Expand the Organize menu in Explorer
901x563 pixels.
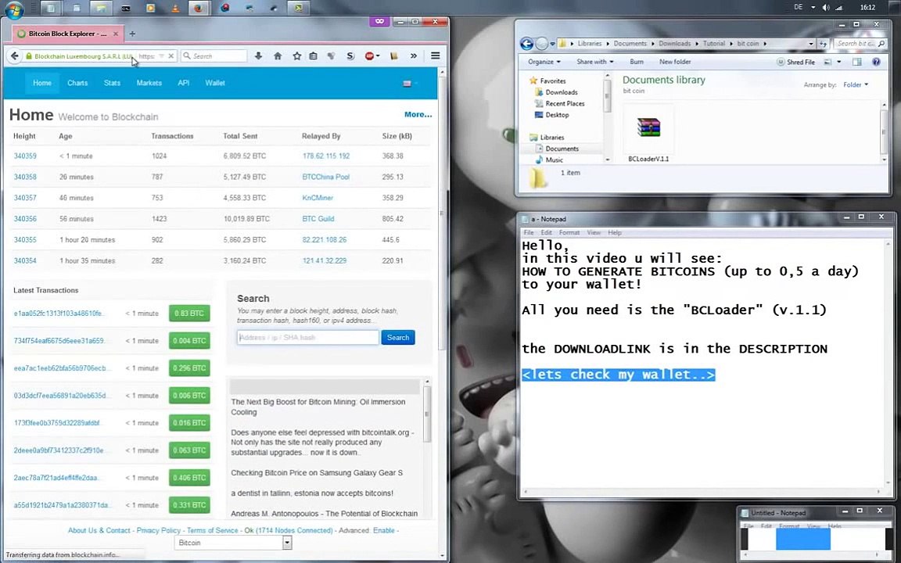click(544, 62)
